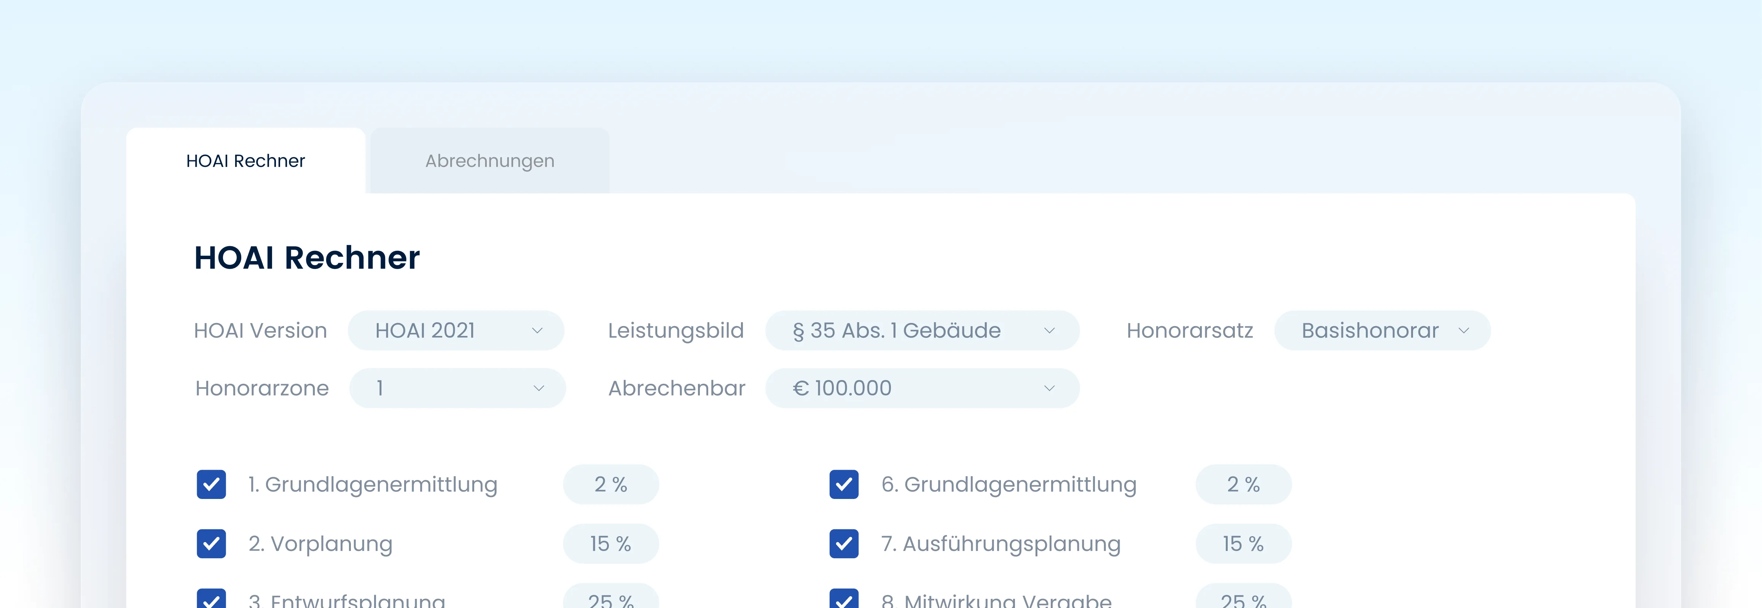1762x608 pixels.
Task: Expand the Abrechenbar € 100.000 dropdown
Action: (x=922, y=388)
